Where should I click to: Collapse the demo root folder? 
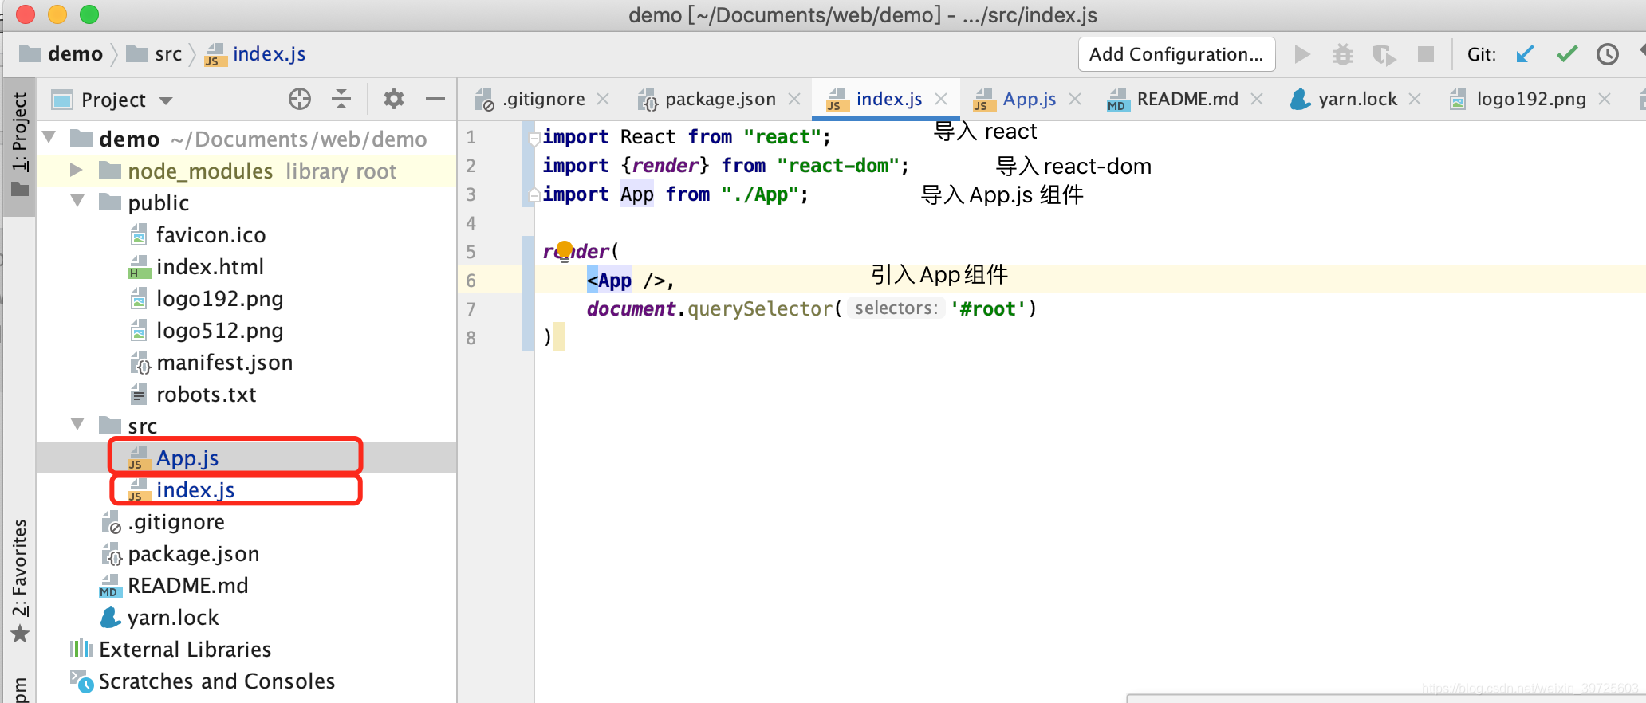[49, 138]
